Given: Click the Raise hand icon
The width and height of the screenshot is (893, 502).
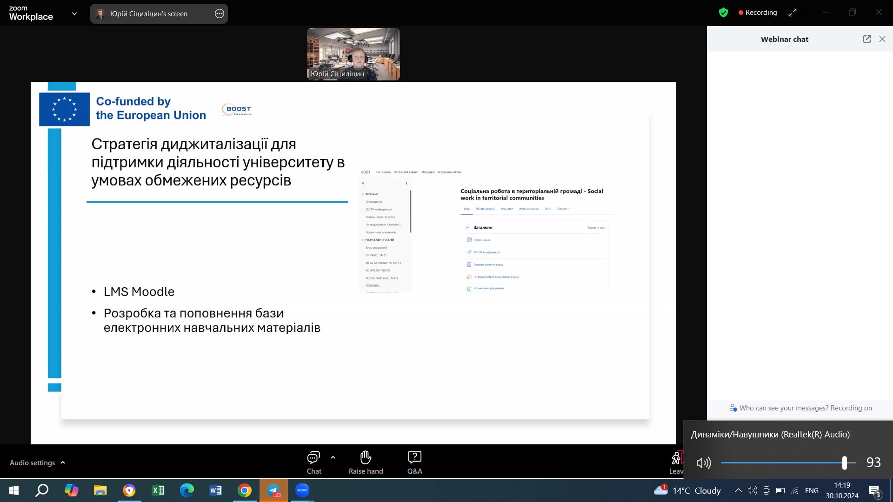Looking at the screenshot, I should pyautogui.click(x=366, y=458).
